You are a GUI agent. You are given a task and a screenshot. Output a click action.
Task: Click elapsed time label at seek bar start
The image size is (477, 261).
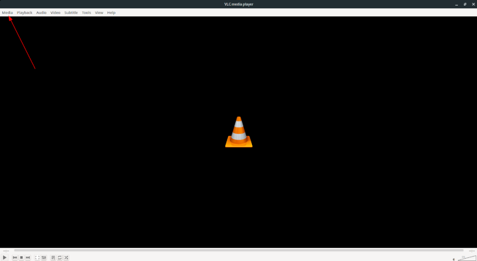(6, 251)
